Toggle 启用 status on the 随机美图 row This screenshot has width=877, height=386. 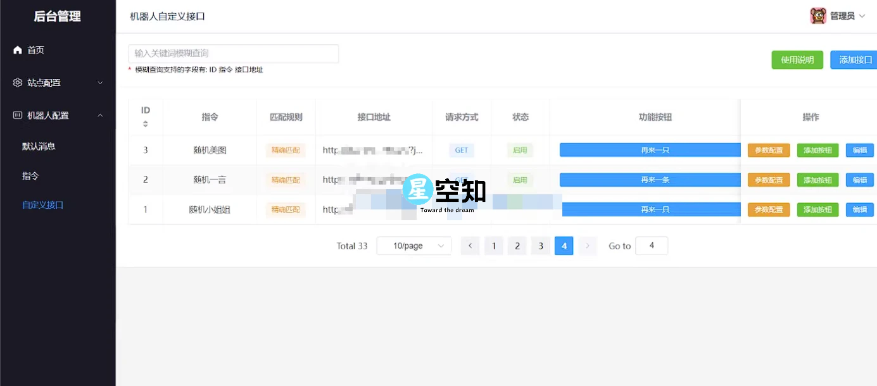click(520, 150)
